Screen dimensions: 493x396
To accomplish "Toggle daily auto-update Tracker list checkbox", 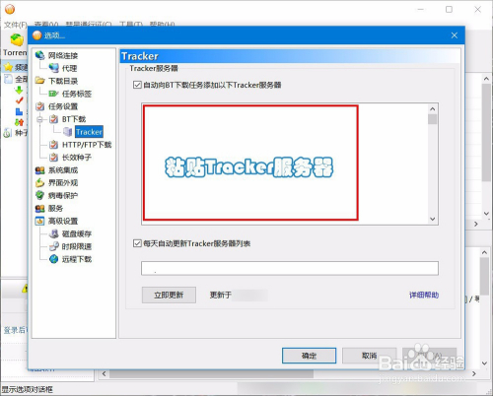I will click(x=137, y=243).
